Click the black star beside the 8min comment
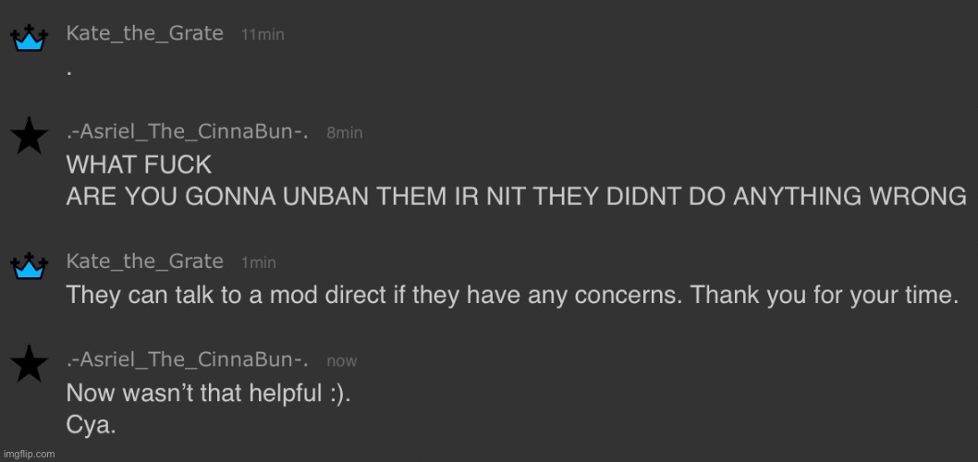Screen dimensions: 978x462 coord(29,138)
